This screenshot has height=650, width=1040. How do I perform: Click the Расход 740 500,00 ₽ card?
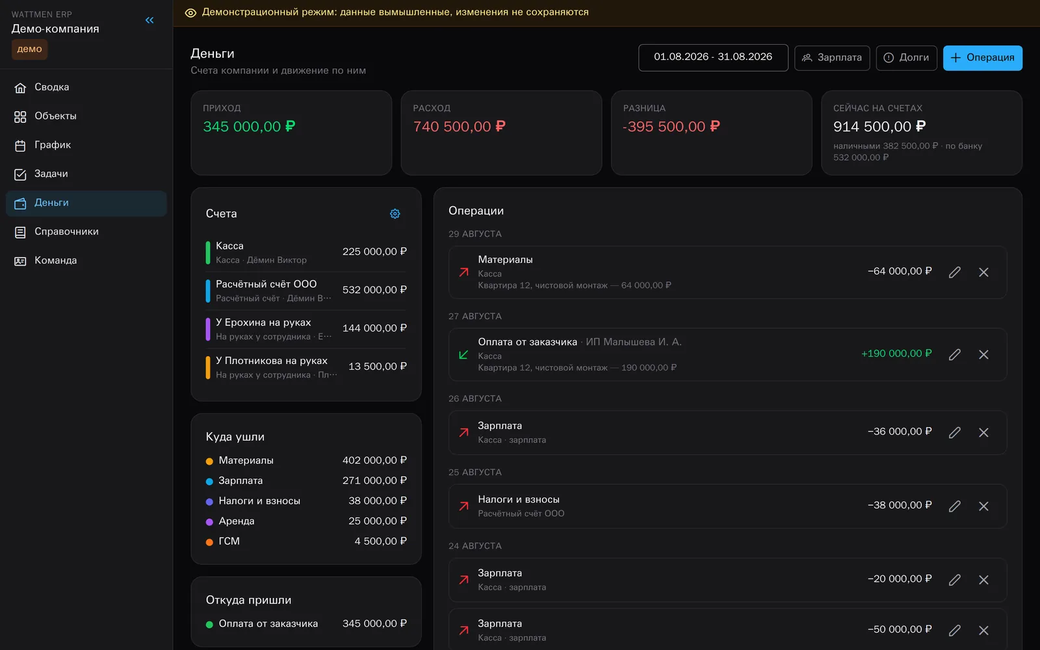(501, 133)
